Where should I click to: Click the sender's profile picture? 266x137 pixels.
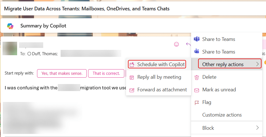(x=10, y=48)
